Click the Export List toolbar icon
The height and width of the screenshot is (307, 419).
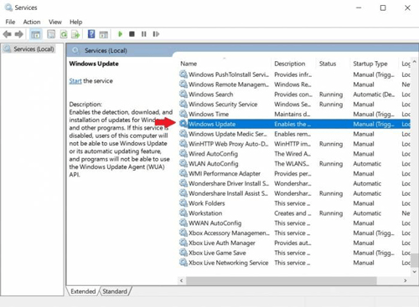(x=75, y=34)
